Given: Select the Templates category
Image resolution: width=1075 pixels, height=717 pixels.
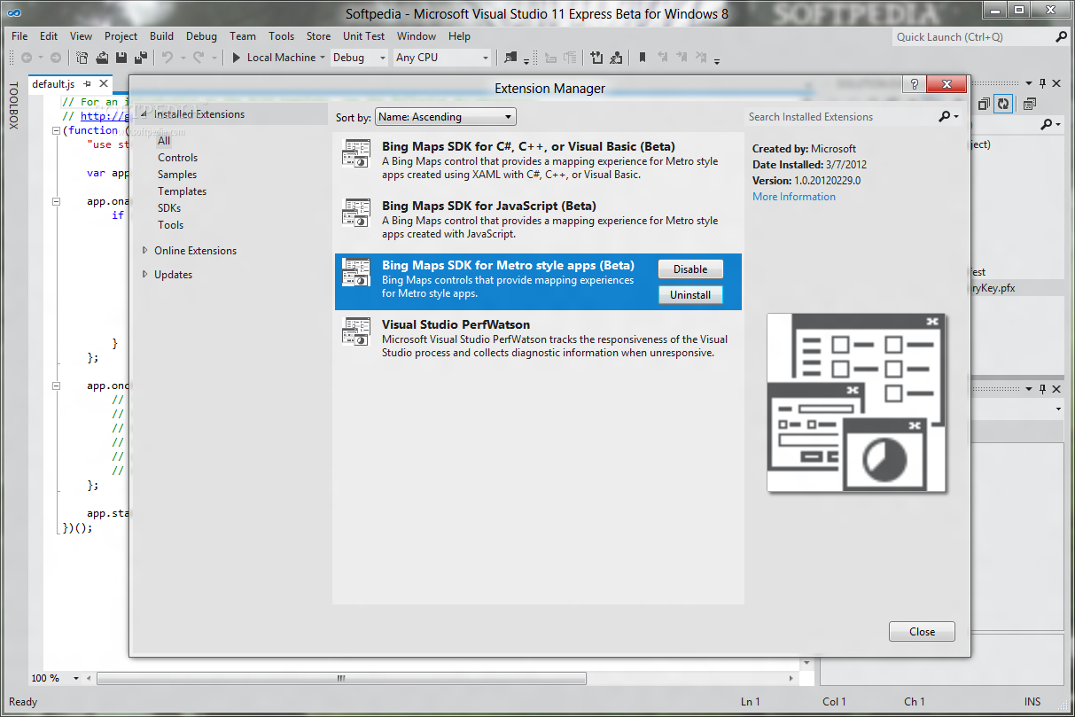Looking at the screenshot, I should tap(182, 191).
